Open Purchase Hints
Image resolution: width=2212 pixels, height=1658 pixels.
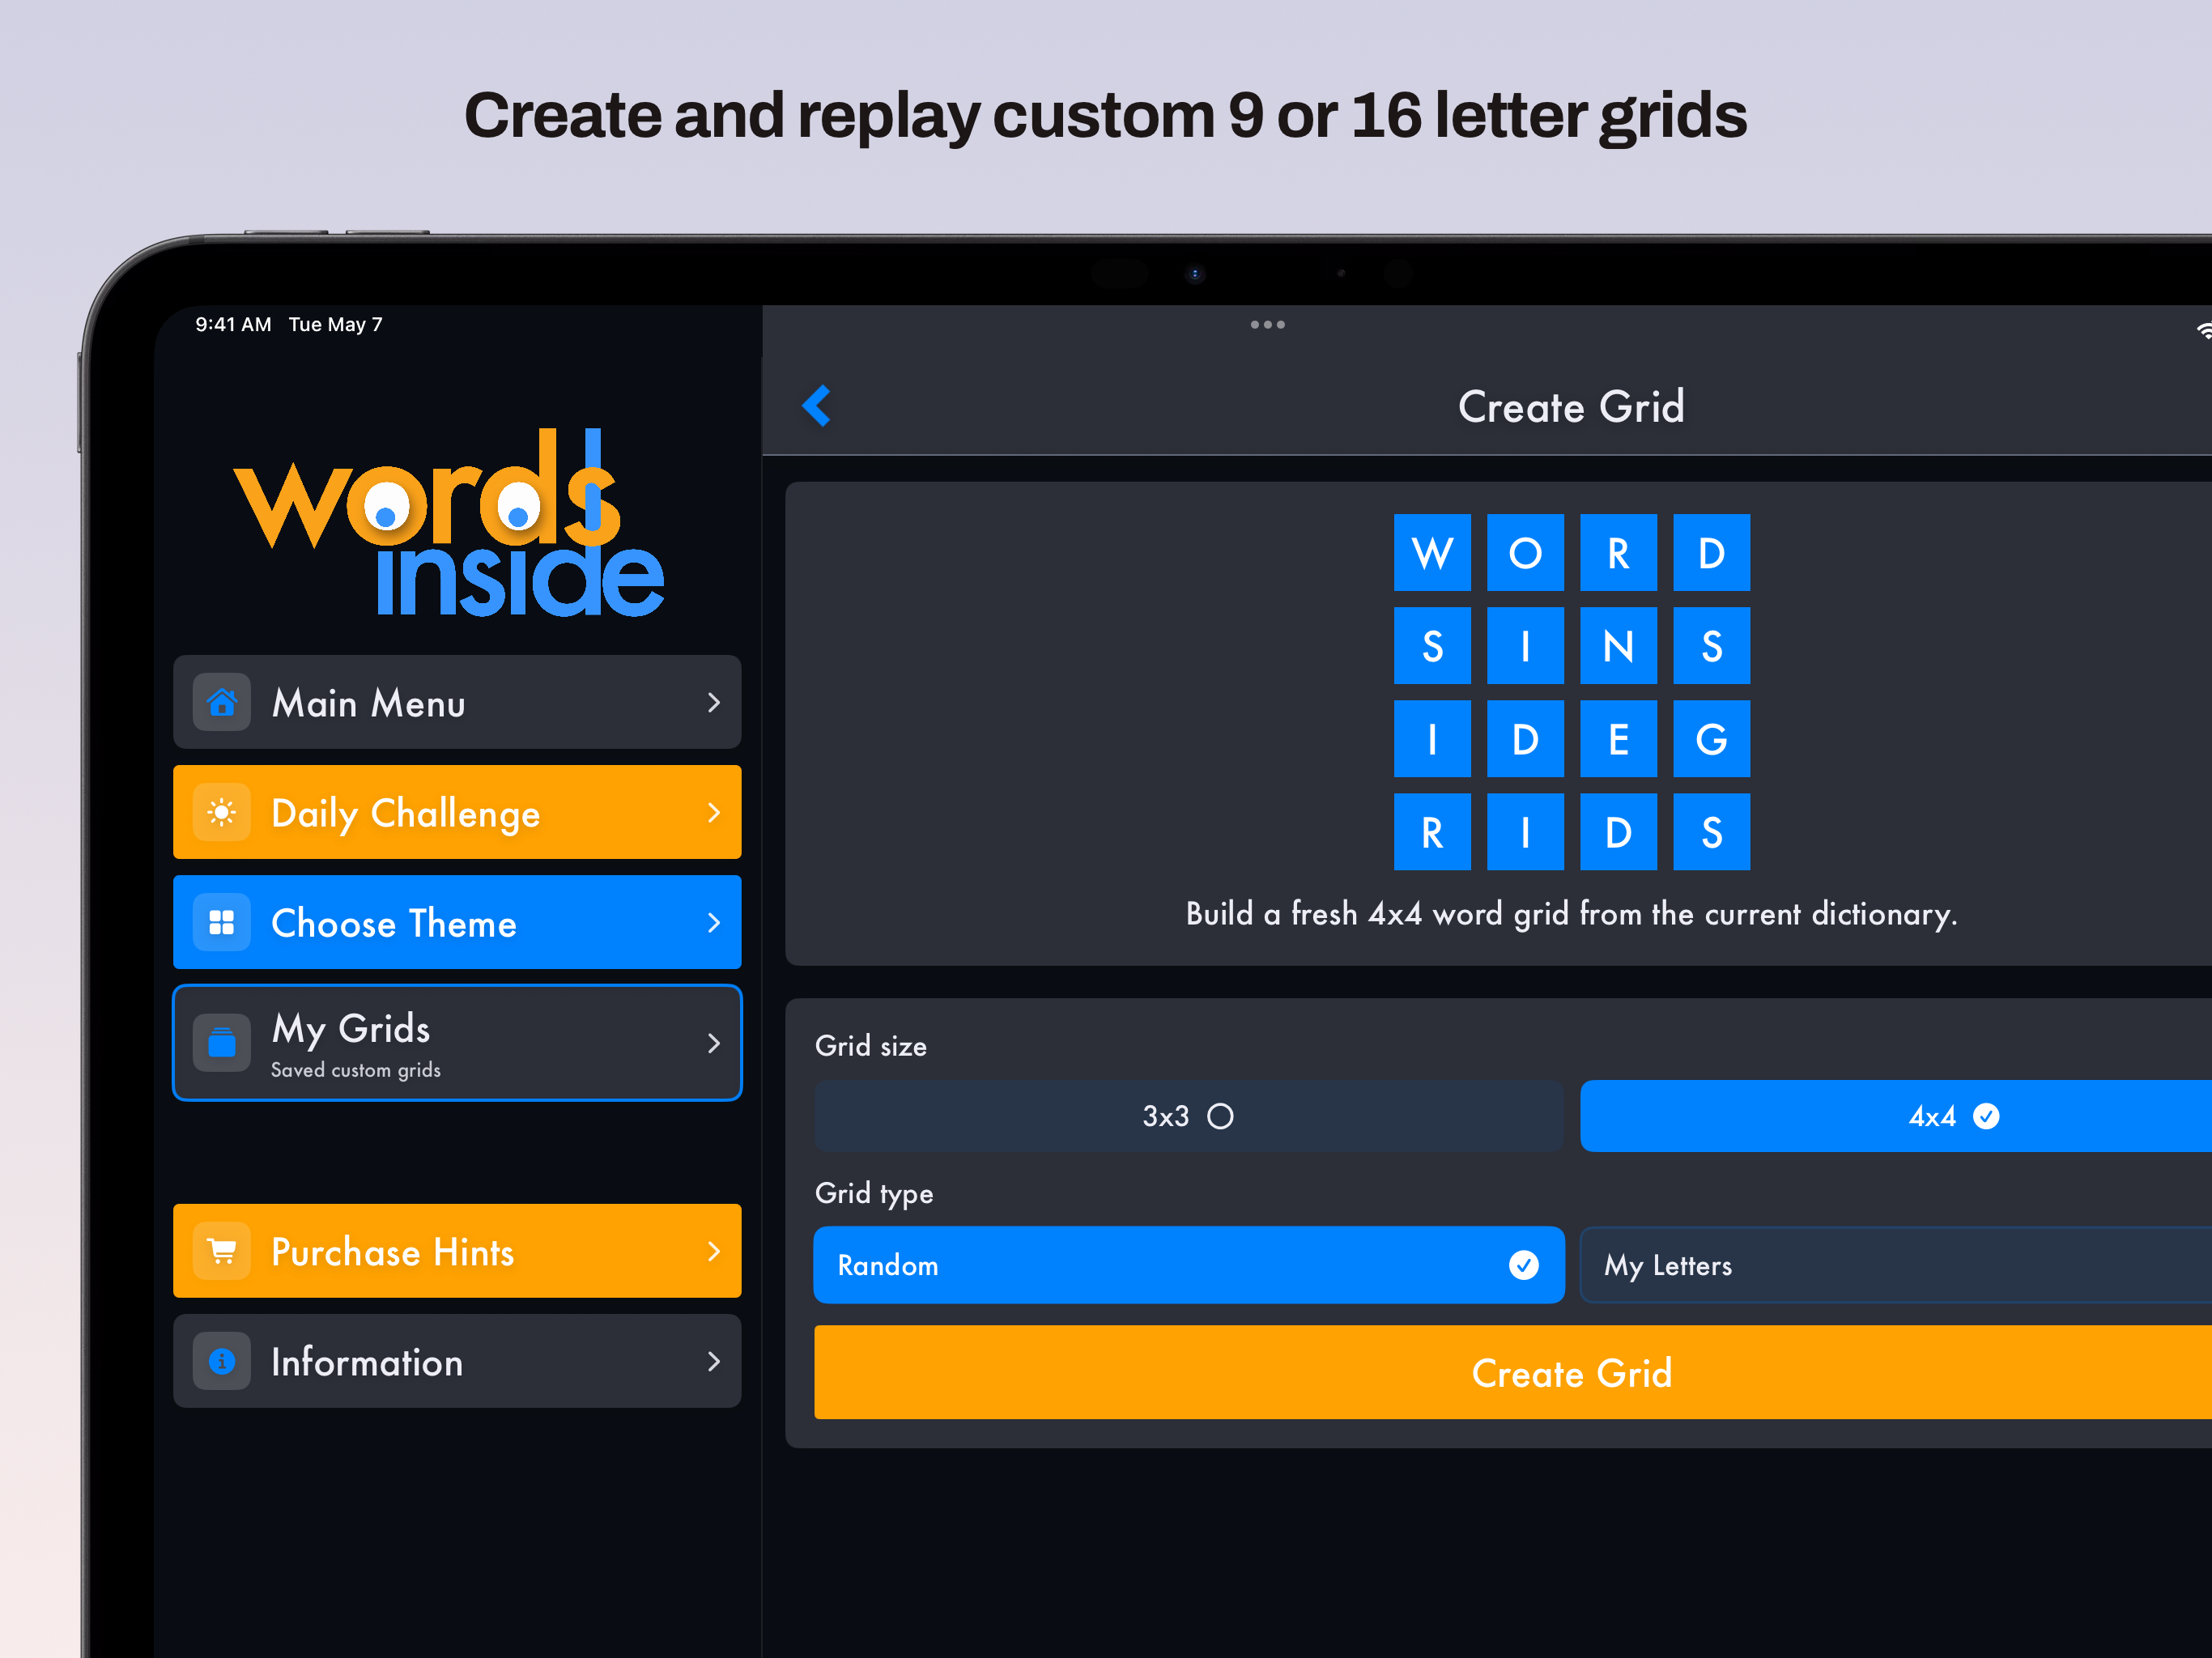(457, 1251)
